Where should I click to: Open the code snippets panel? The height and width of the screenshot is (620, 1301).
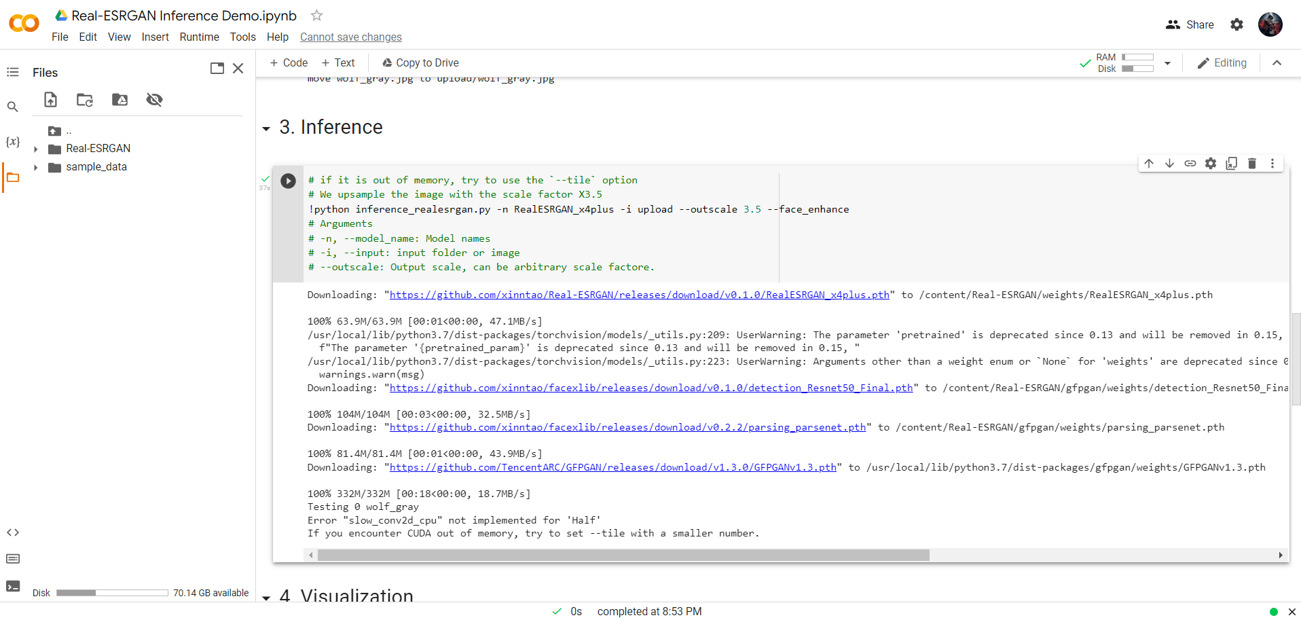(x=12, y=532)
